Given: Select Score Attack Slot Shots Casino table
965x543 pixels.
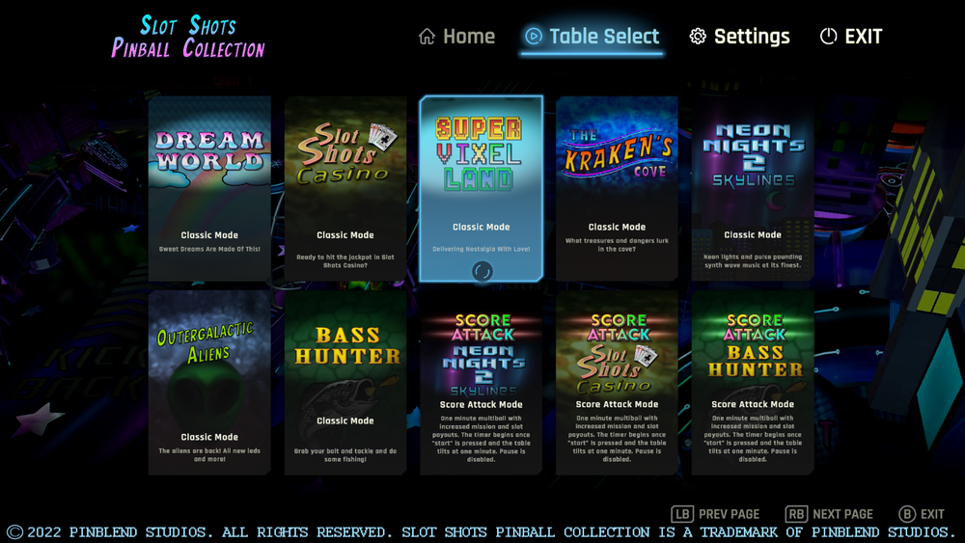Looking at the screenshot, I should pyautogui.click(x=617, y=383).
